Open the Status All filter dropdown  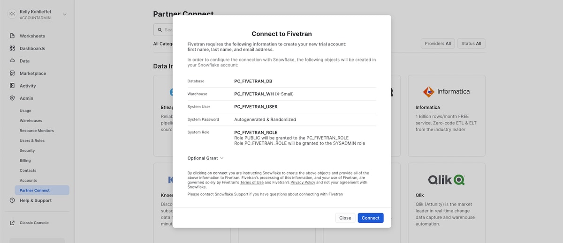point(471,44)
